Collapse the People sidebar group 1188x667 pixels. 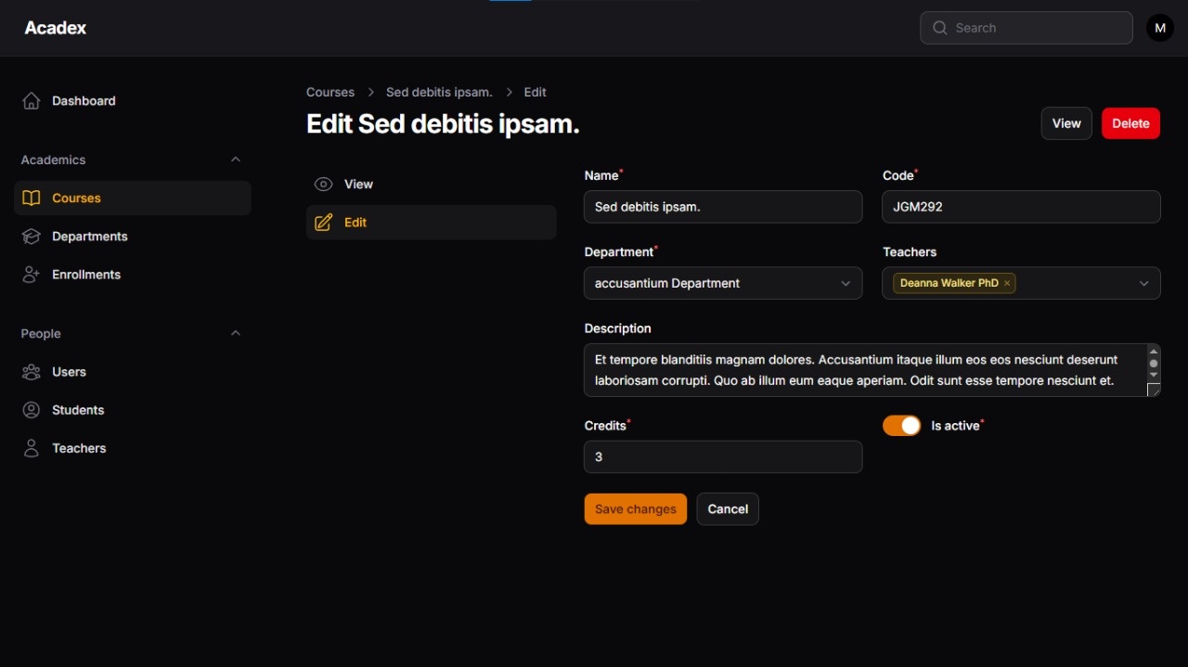pyautogui.click(x=235, y=333)
